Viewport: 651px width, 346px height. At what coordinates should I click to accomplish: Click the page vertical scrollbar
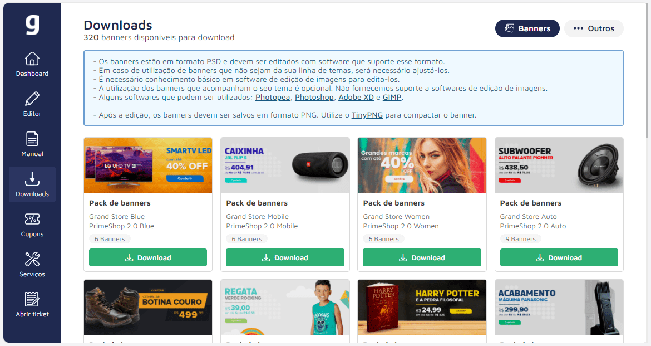pyautogui.click(x=647, y=71)
